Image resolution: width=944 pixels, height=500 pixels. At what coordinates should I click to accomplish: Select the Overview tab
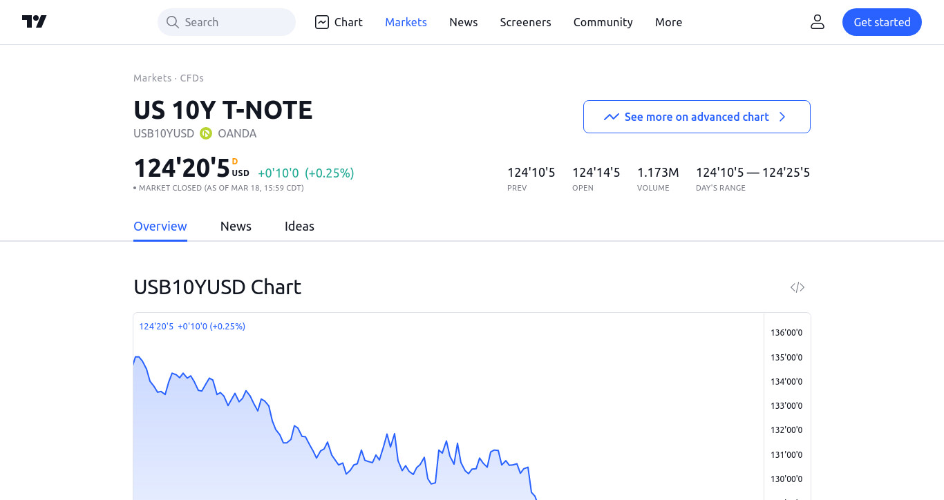pyautogui.click(x=160, y=227)
